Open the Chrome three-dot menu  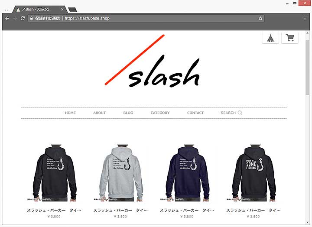(305, 19)
